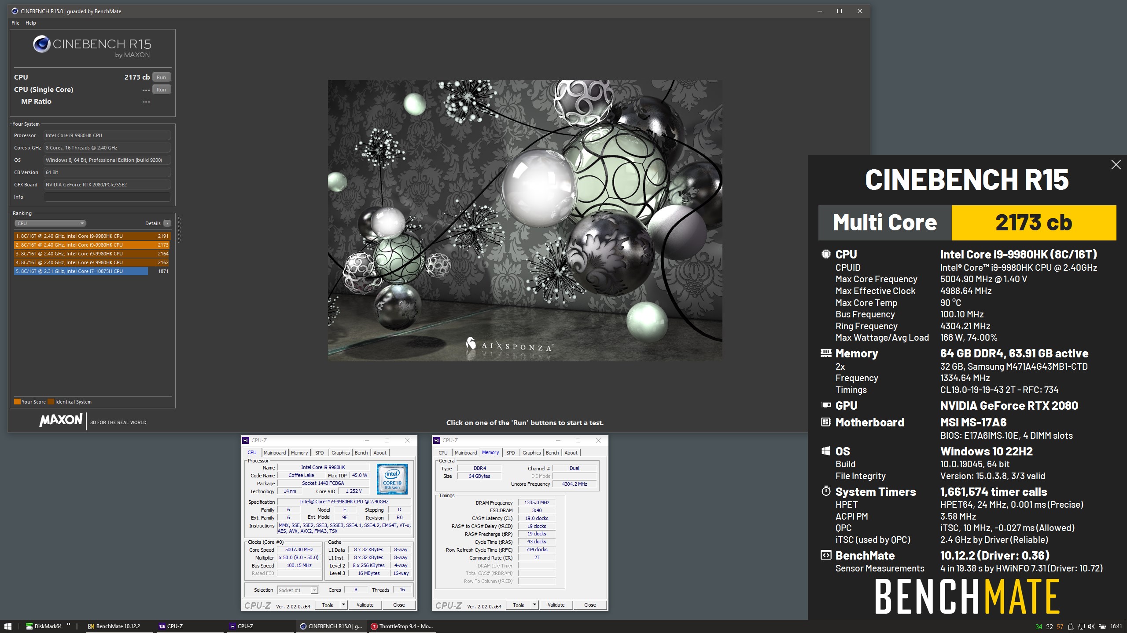Viewport: 1127px width, 633px height.
Task: Open the Windows Start menu
Action: point(7,626)
